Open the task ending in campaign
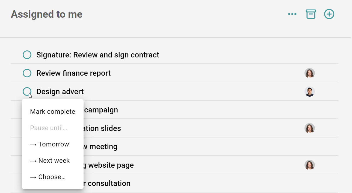Screen dimensions: 352x193 pos(101,110)
